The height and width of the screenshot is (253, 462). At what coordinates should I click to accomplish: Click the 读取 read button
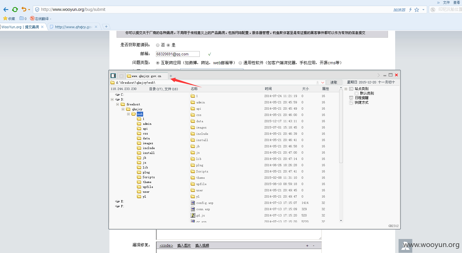tap(334, 82)
